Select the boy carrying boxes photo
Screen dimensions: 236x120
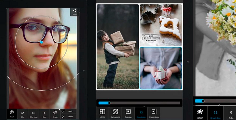(x=118, y=46)
